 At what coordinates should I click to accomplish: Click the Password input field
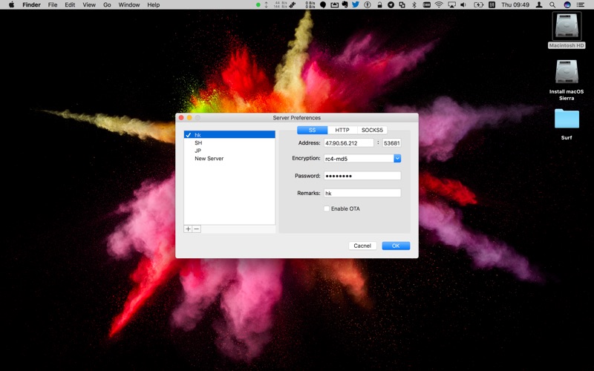[362, 176]
